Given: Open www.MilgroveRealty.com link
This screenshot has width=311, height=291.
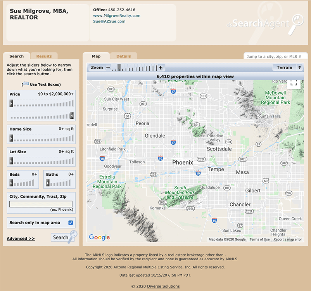Looking at the screenshot, I should (117, 16).
